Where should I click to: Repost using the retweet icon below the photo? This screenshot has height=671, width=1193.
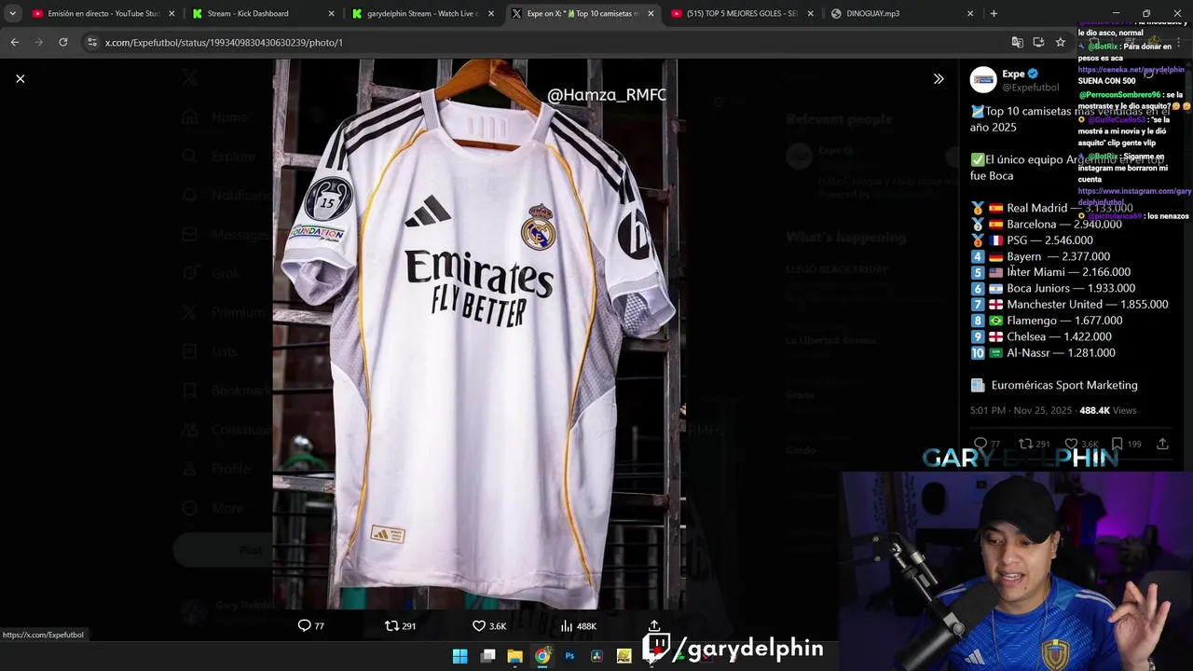pyautogui.click(x=392, y=625)
